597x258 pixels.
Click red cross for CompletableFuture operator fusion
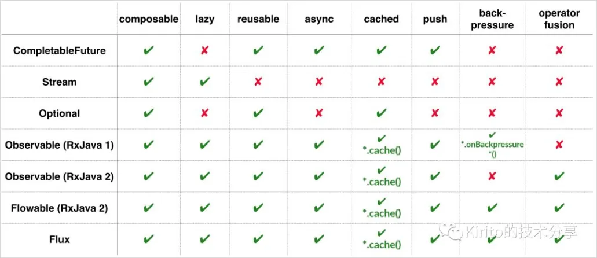pyautogui.click(x=559, y=50)
